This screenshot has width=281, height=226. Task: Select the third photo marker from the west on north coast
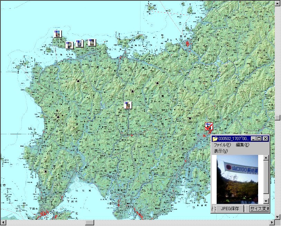click(80, 43)
